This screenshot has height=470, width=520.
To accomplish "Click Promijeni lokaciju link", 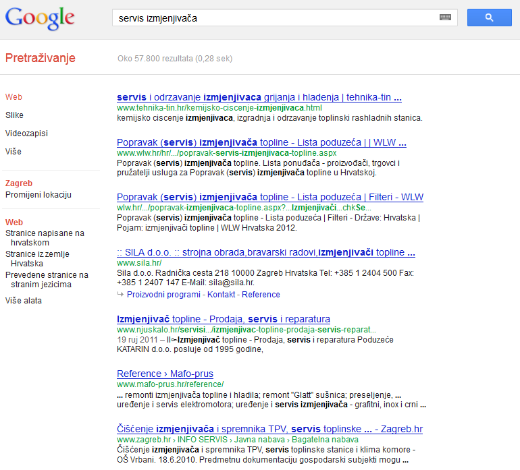I will [x=38, y=195].
